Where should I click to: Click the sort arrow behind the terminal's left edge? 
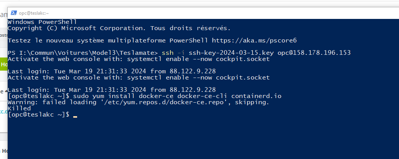6,91
